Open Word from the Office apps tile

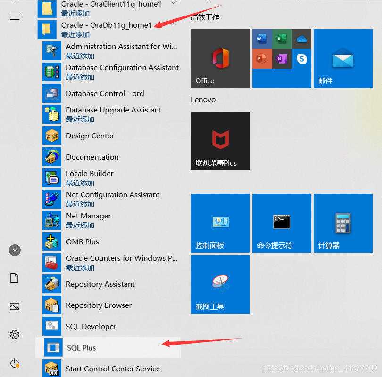tap(262, 39)
